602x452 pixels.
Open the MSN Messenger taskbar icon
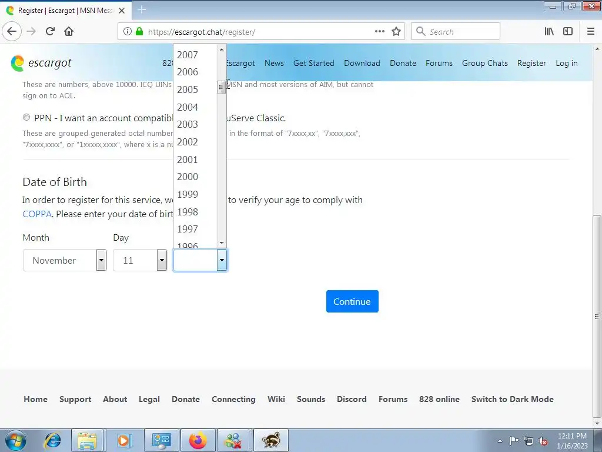(x=233, y=440)
